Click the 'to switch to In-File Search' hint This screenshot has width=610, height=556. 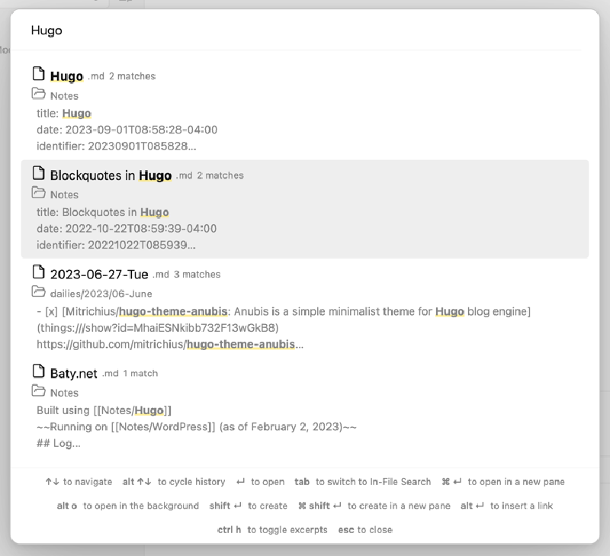click(373, 482)
